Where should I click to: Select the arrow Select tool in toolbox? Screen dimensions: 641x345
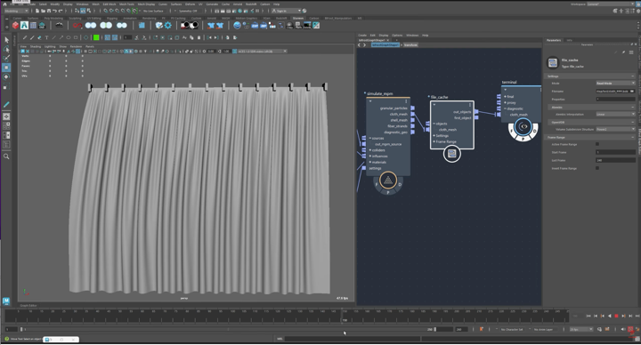[x=6, y=40]
